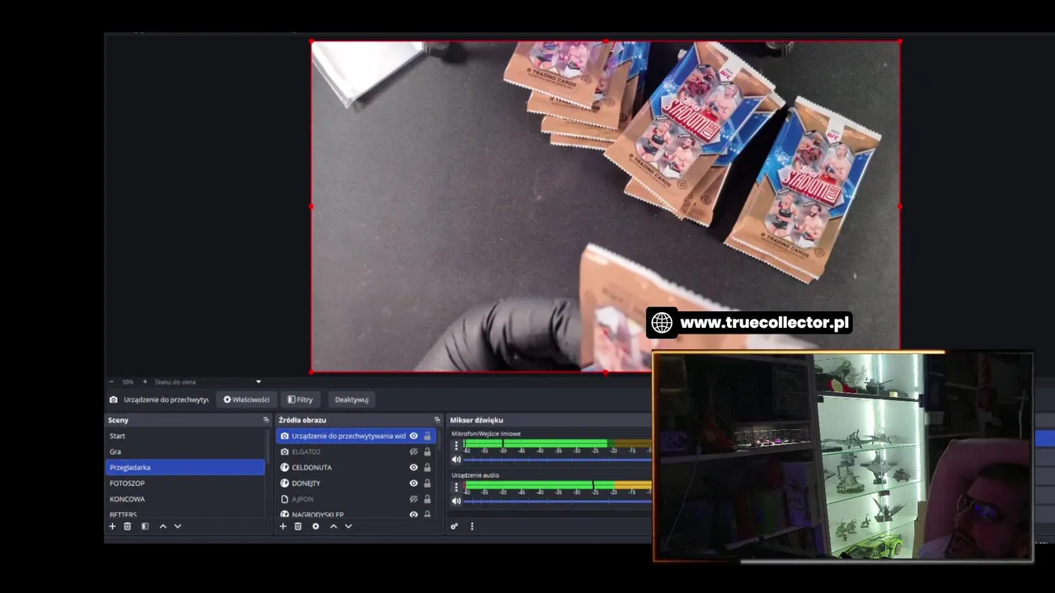Open selected source properties gear icon
Image resolution: width=1055 pixels, height=593 pixels.
click(x=315, y=526)
